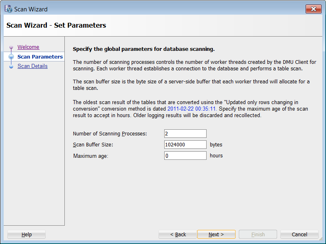Click the bullet icon beside Welcome

tap(11, 48)
